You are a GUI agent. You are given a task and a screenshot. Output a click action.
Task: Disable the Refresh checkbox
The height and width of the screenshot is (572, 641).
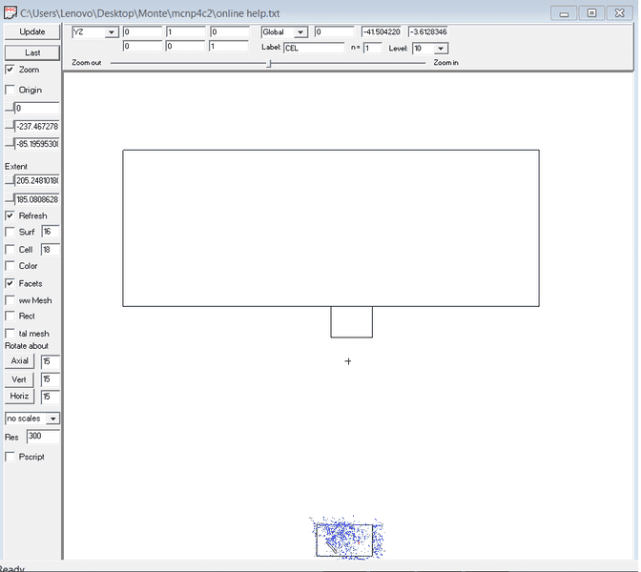pyautogui.click(x=10, y=215)
